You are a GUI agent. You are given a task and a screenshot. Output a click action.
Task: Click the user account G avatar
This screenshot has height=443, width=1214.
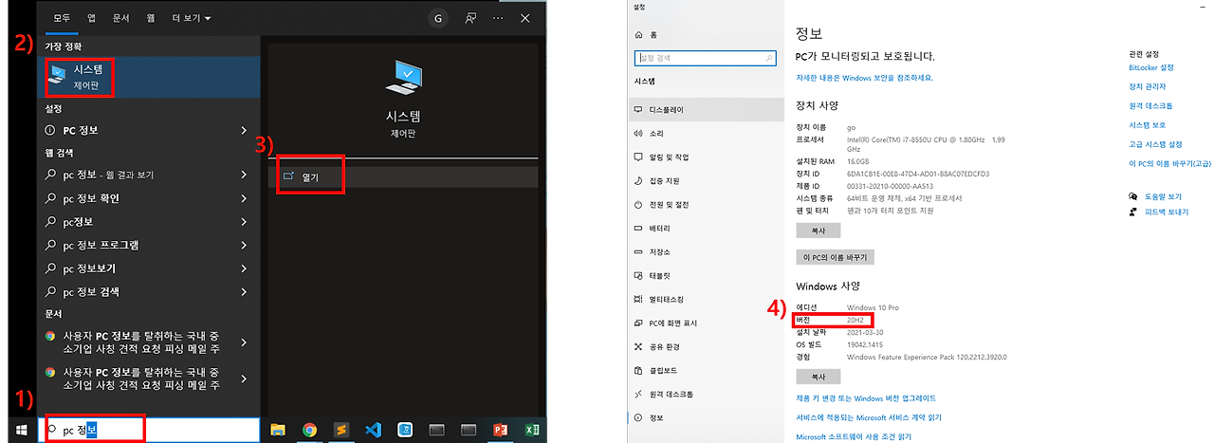(437, 18)
